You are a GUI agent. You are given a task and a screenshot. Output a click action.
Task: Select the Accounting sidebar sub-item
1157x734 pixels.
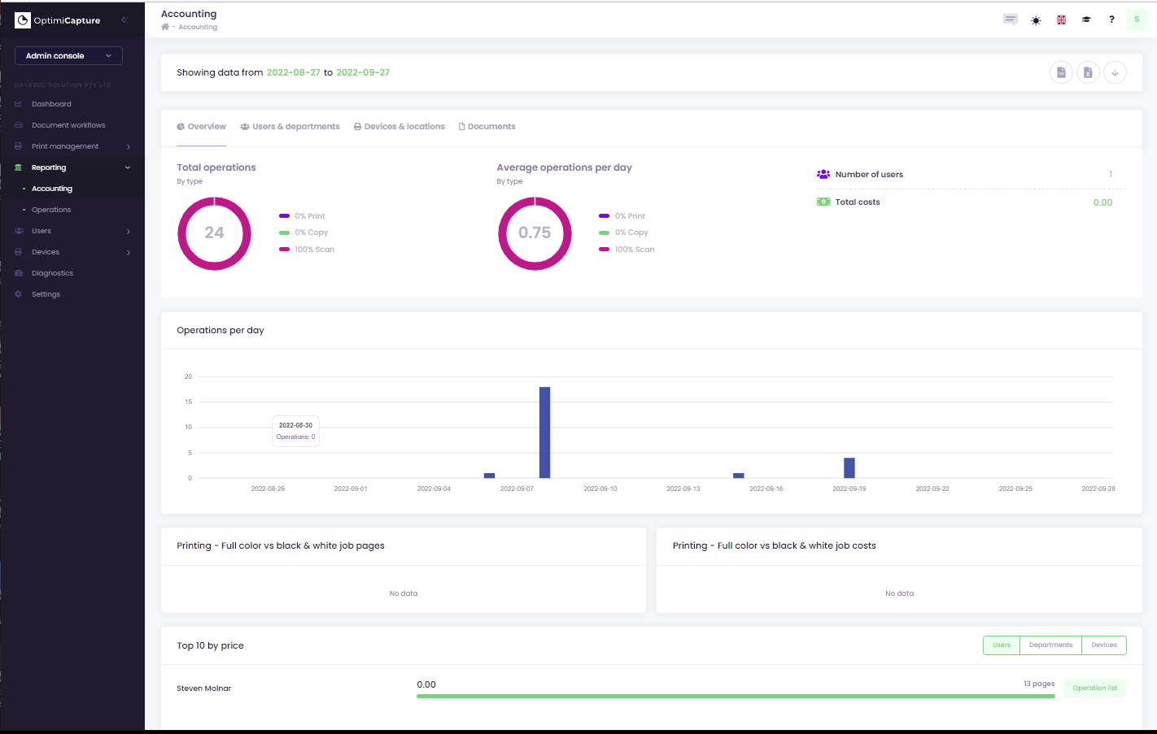tap(52, 189)
